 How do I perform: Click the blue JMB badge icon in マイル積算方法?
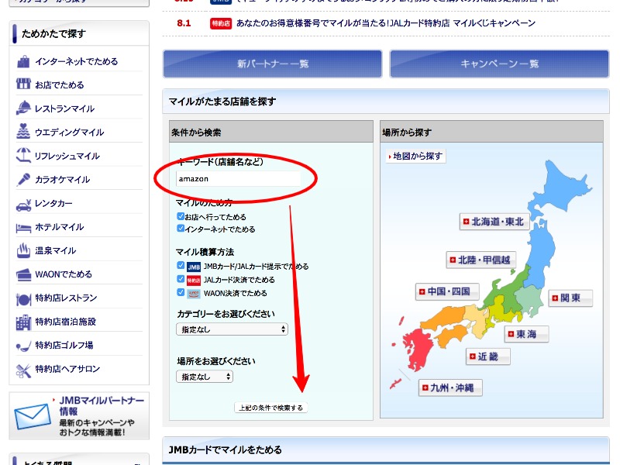pos(194,267)
